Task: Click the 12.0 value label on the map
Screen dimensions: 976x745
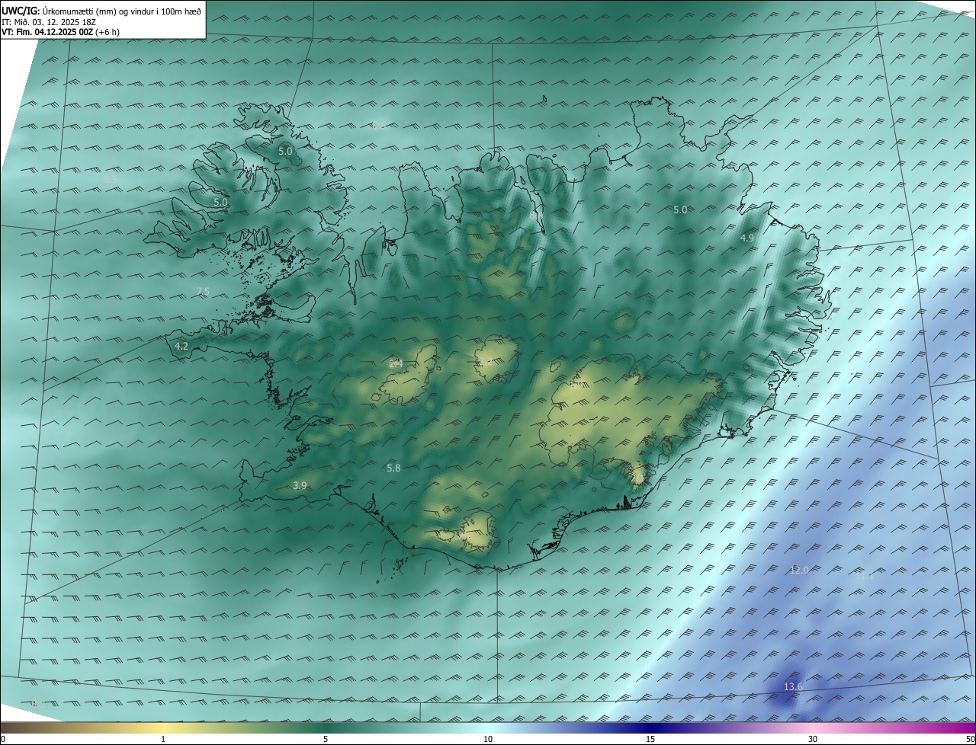Action: pyautogui.click(x=799, y=570)
